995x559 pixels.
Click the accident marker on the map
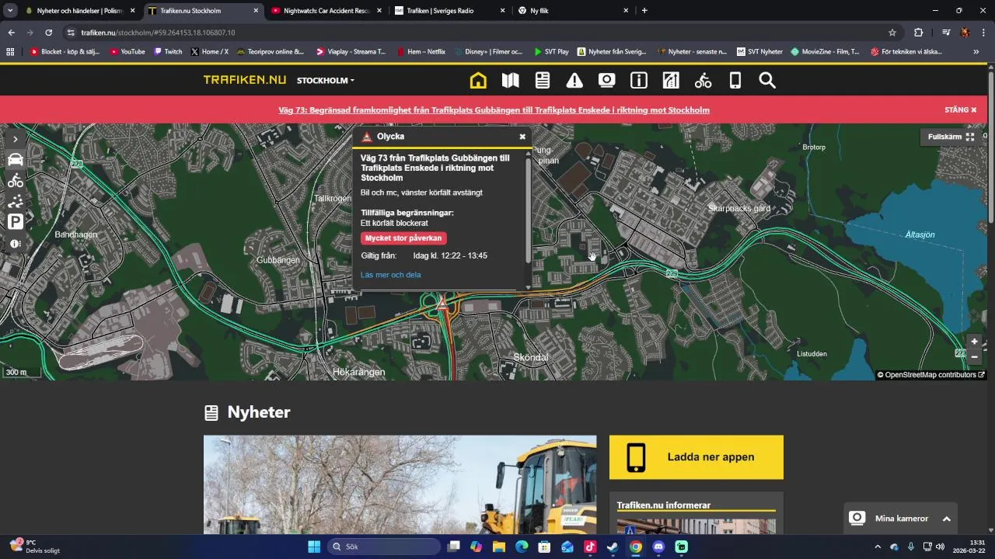[442, 304]
